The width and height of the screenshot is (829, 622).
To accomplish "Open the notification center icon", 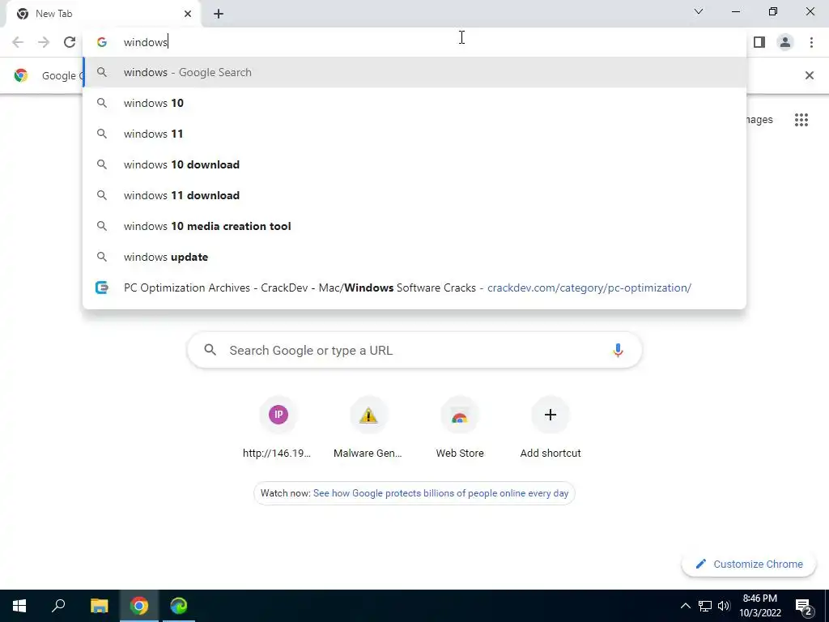I will point(803,606).
